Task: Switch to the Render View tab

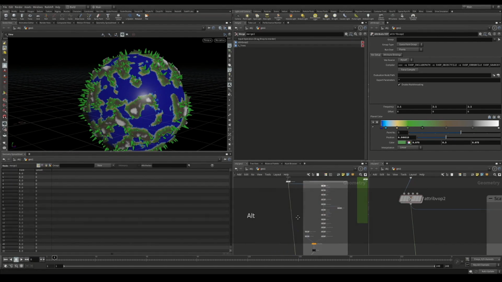Action: tap(45, 23)
